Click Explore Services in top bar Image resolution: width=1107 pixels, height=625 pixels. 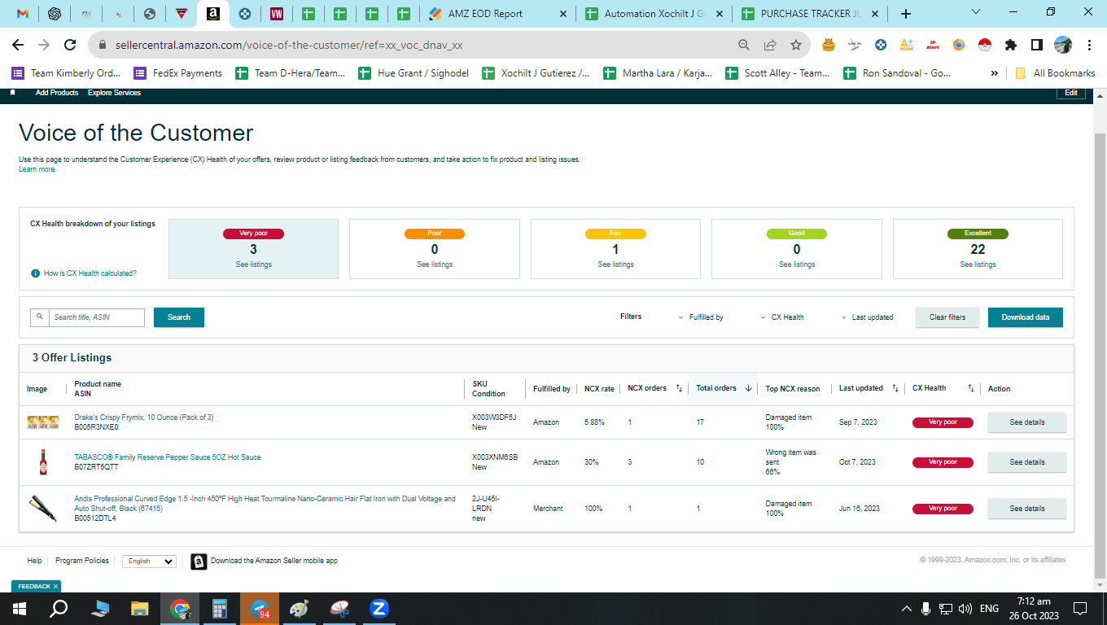point(114,93)
